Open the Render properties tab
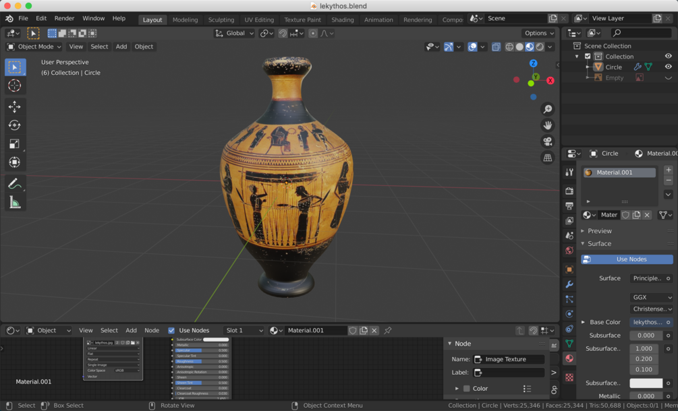This screenshot has width=678, height=411. tap(569, 191)
